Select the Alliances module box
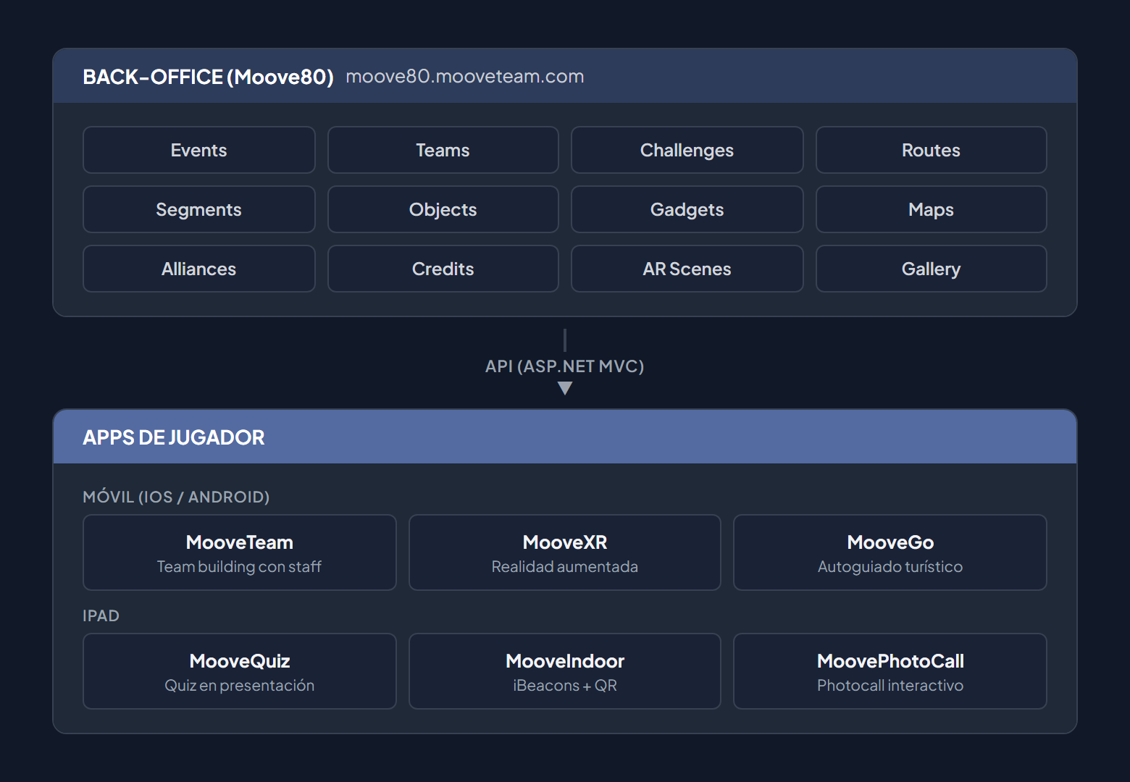This screenshot has width=1130, height=782. 199,269
